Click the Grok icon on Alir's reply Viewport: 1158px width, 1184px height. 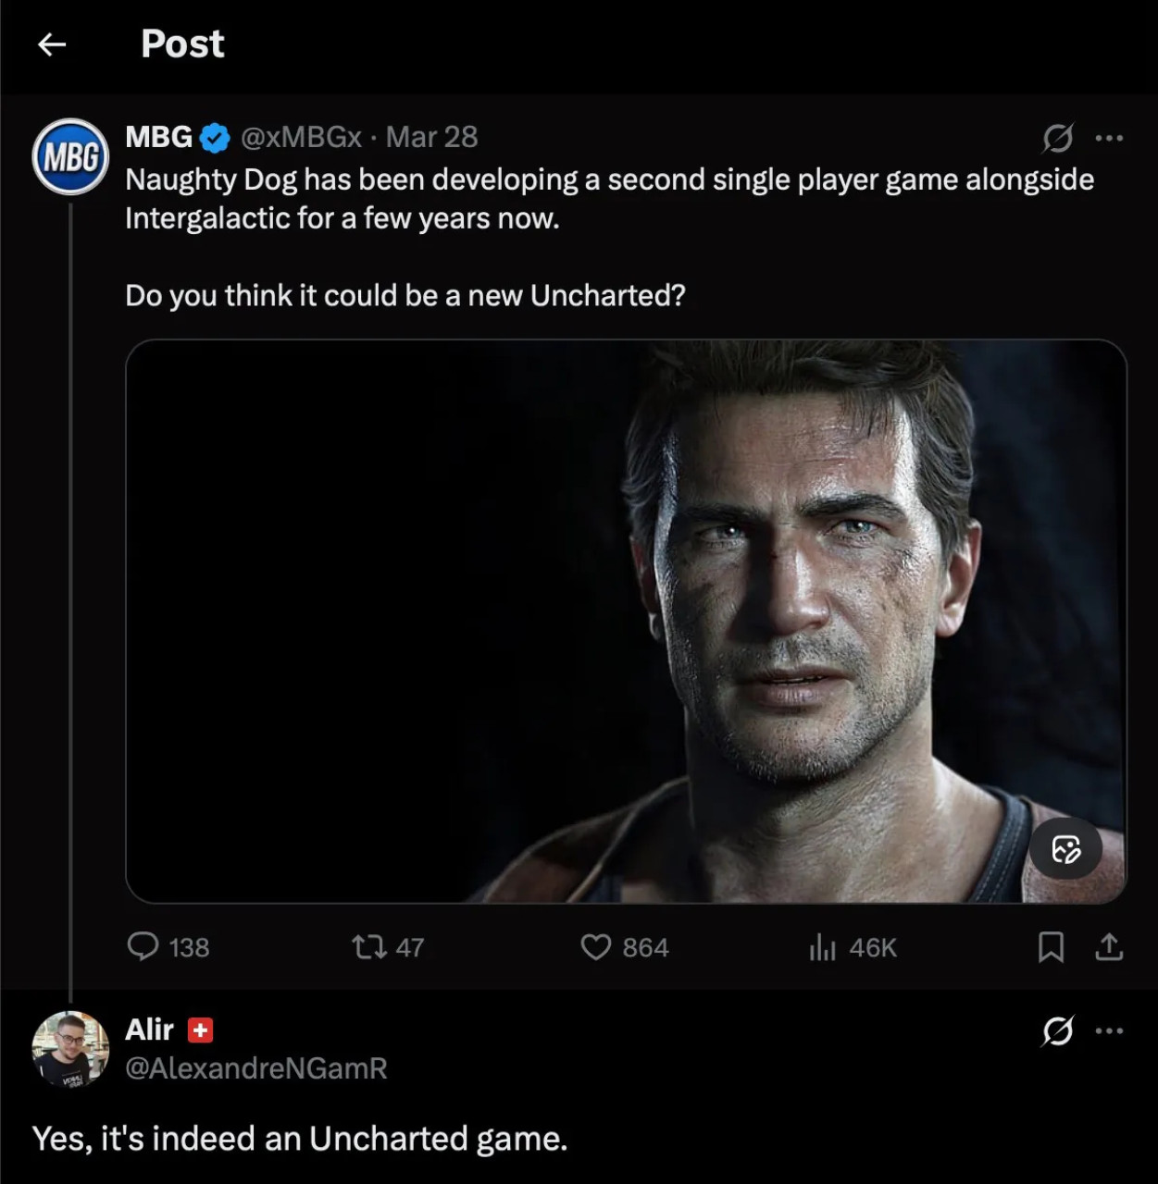[1057, 1030]
